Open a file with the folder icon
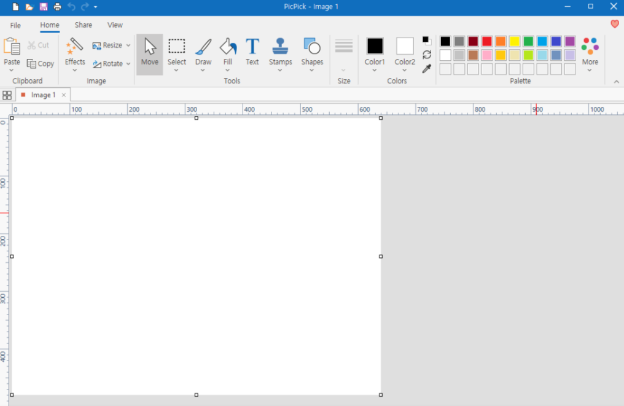 click(x=29, y=7)
